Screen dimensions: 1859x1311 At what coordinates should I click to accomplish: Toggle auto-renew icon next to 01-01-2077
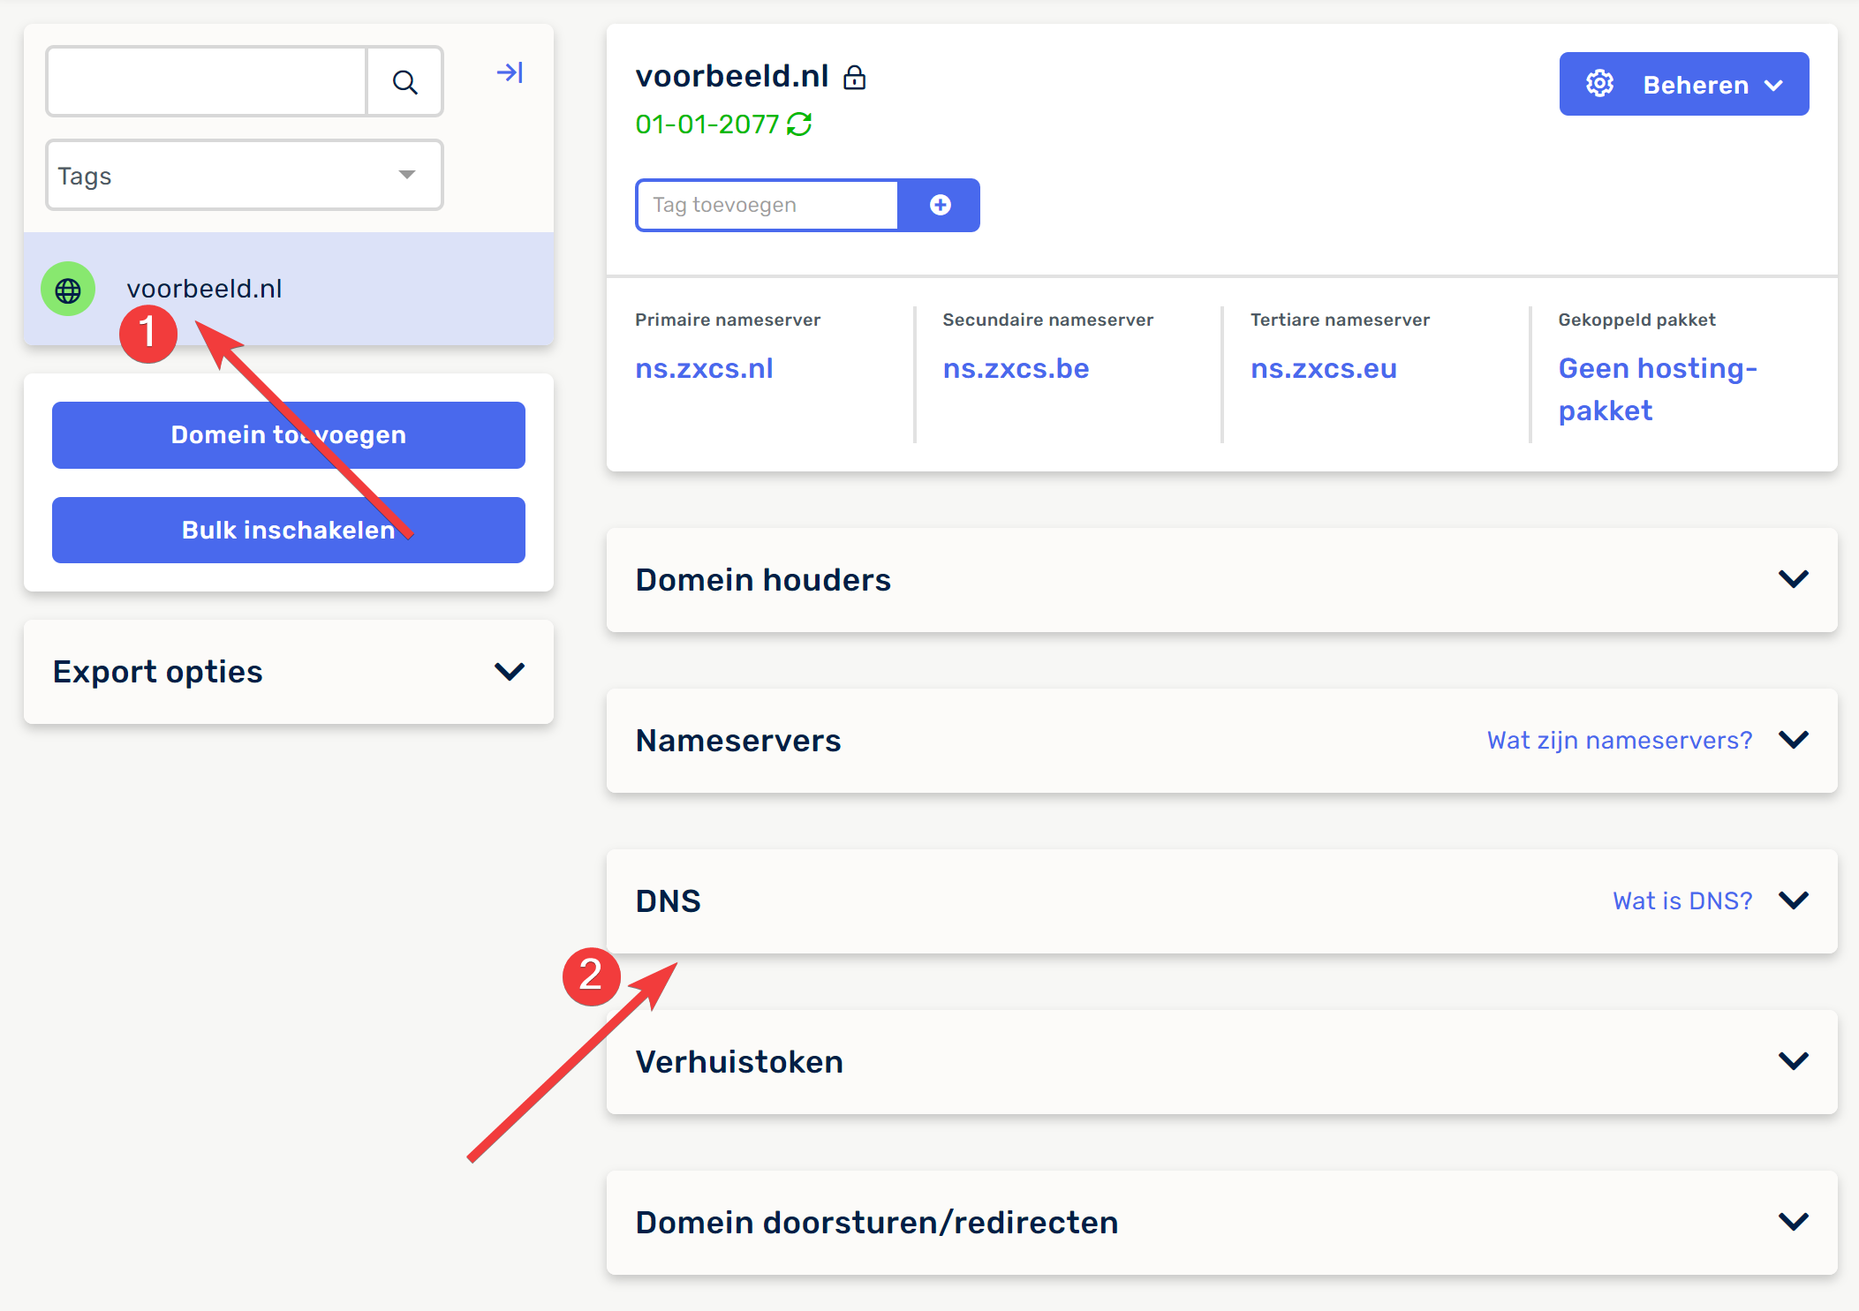point(799,124)
